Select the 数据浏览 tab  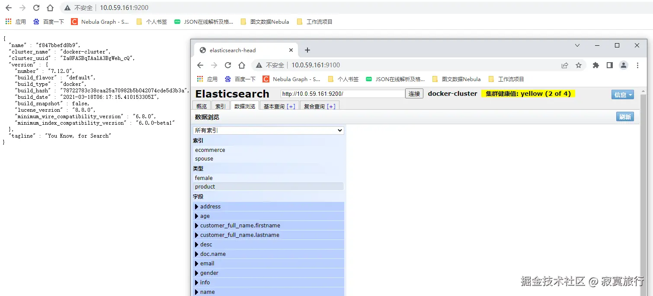[245, 106]
